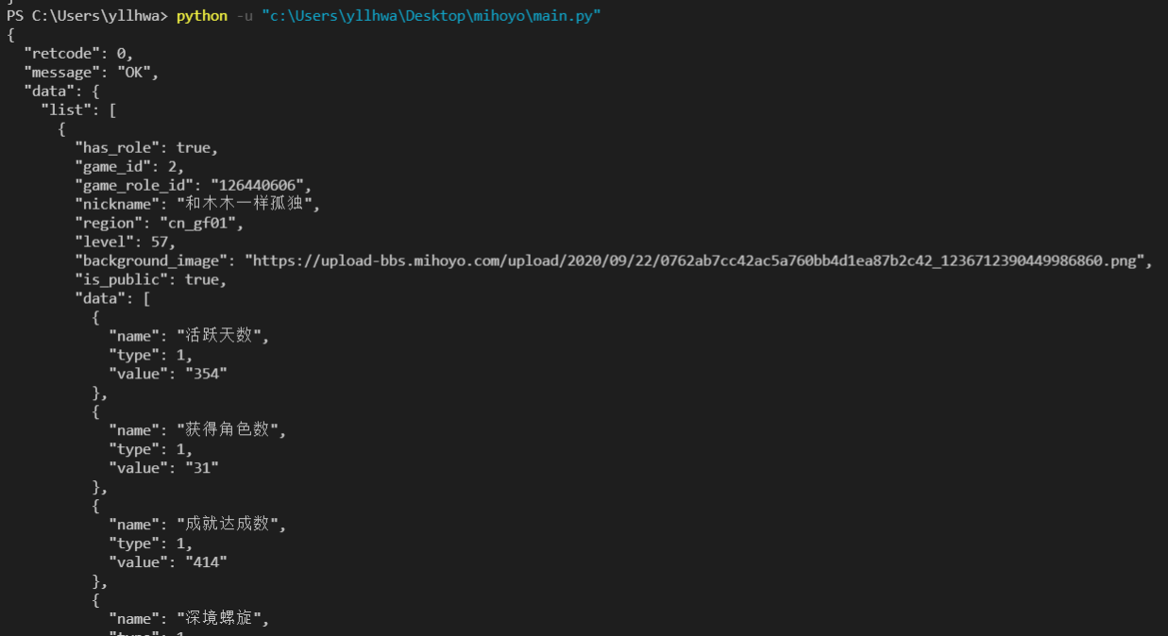Click the "retcode" key line
This screenshot has height=636, width=1168.
[78, 54]
